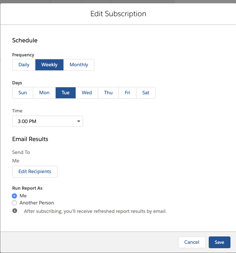Select Weekly frequency
The image size is (236, 253).
pos(49,65)
